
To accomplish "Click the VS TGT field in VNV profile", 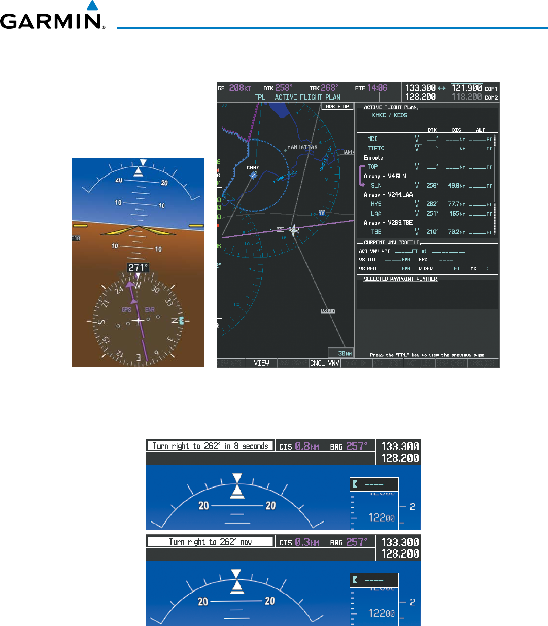I will (385, 260).
